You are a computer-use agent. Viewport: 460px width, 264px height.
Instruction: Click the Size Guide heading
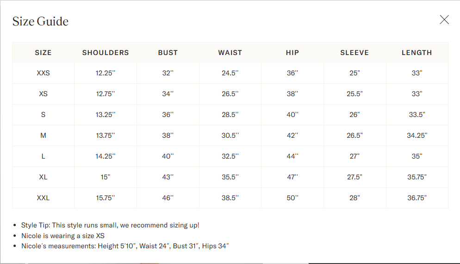coord(40,21)
